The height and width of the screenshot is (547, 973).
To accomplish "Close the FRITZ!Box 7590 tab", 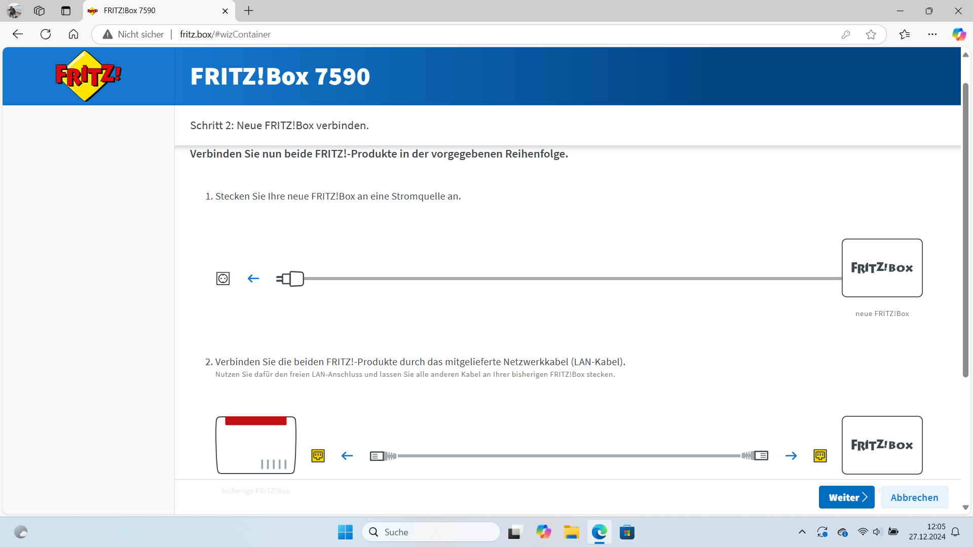I will click(225, 11).
